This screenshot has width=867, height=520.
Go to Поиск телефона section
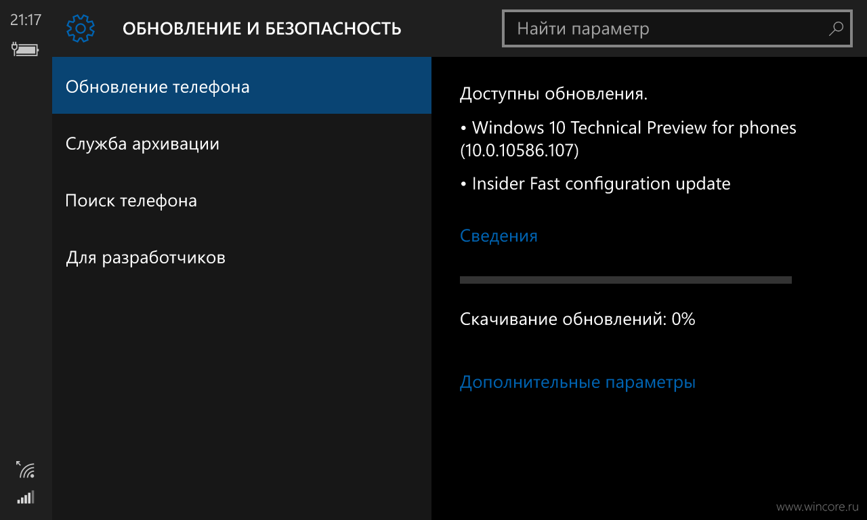[x=242, y=200]
